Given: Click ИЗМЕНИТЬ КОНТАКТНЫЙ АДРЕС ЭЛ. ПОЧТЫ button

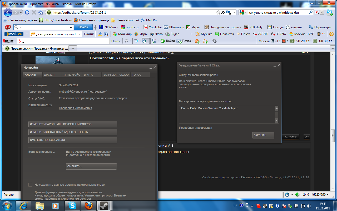Looking at the screenshot, I should (x=73, y=132).
